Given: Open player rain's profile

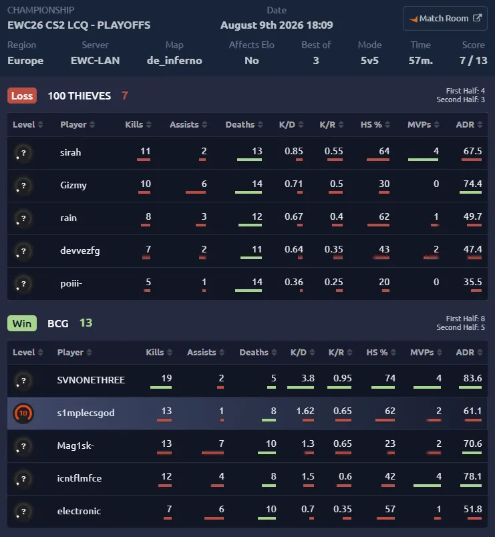Looking at the screenshot, I should 69,218.
